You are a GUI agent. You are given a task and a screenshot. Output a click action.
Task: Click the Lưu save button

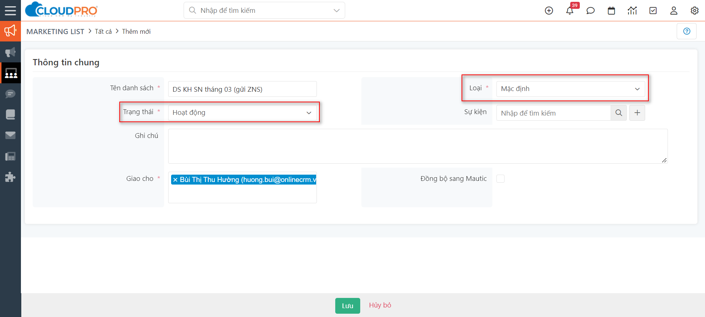348,306
